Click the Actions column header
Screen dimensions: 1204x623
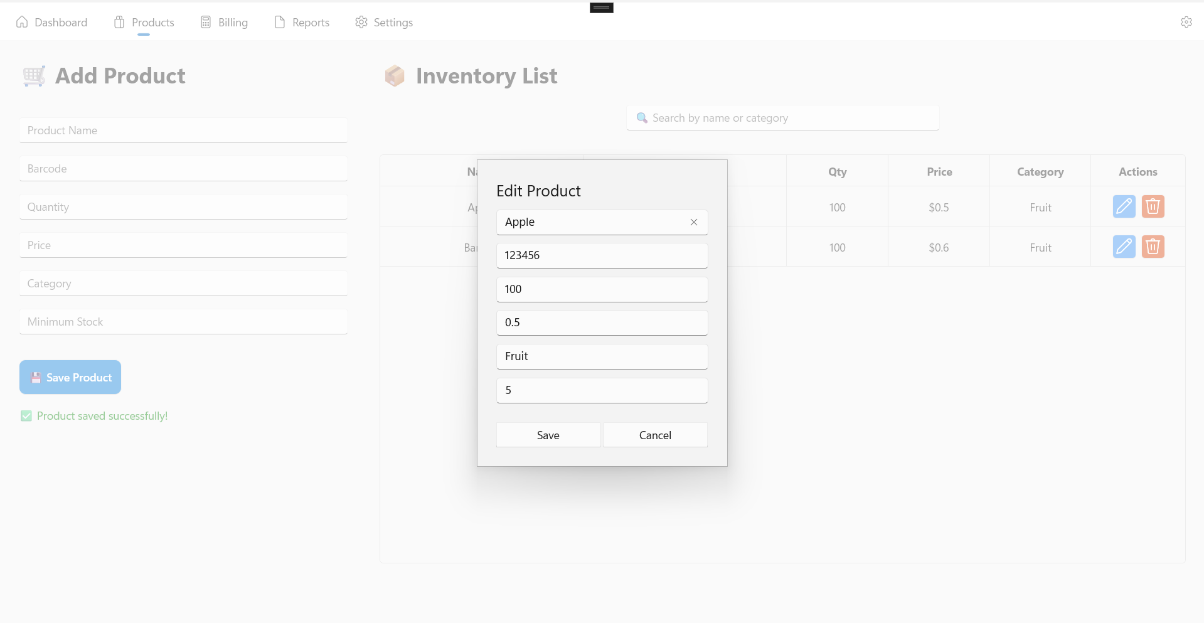[1137, 172]
